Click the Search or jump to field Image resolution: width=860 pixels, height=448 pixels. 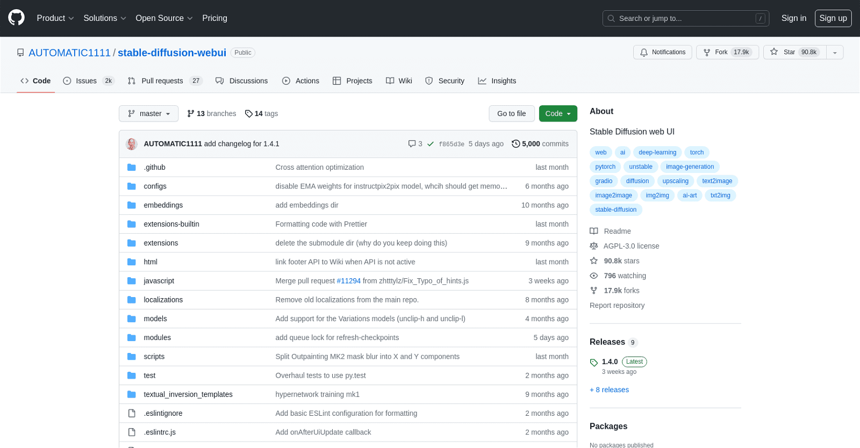[x=685, y=18]
